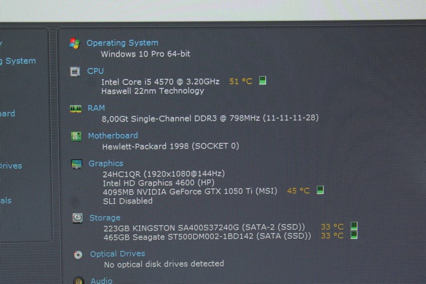Select Optical Drives in the sidebar
426x284 pixels.
click(11, 166)
